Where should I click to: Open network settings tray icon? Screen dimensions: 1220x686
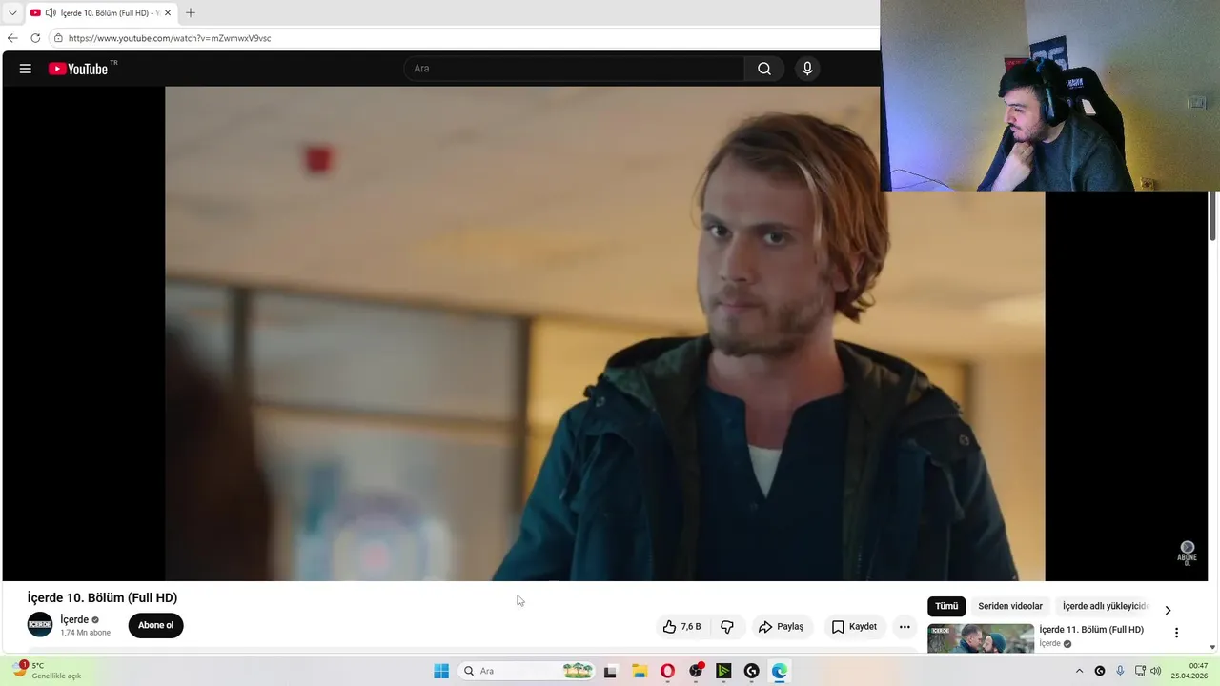pyautogui.click(x=1140, y=671)
